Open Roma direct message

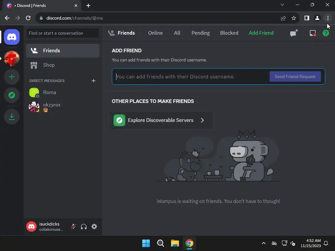[63, 92]
